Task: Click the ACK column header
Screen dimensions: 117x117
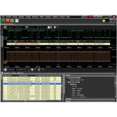Action: (48, 75)
